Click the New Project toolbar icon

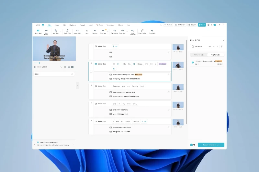(38, 31)
